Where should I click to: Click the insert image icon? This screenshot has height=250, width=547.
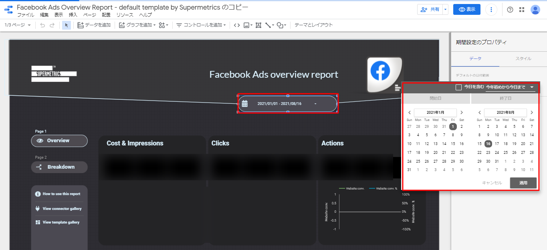pos(248,25)
